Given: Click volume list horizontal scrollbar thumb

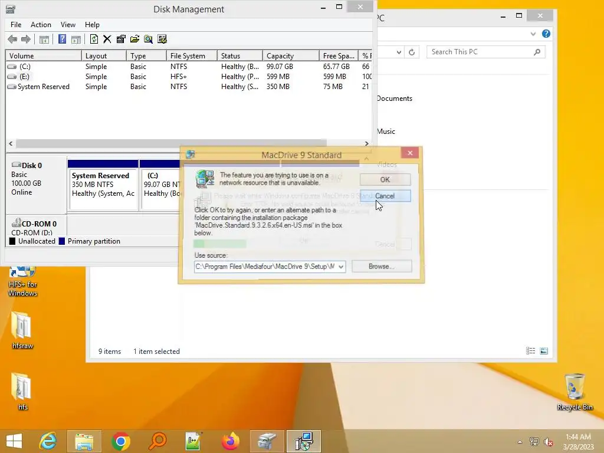Looking at the screenshot, I should 171,143.
